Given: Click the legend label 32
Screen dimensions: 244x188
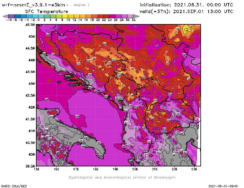Looking at the screenshot, I should [134, 20].
